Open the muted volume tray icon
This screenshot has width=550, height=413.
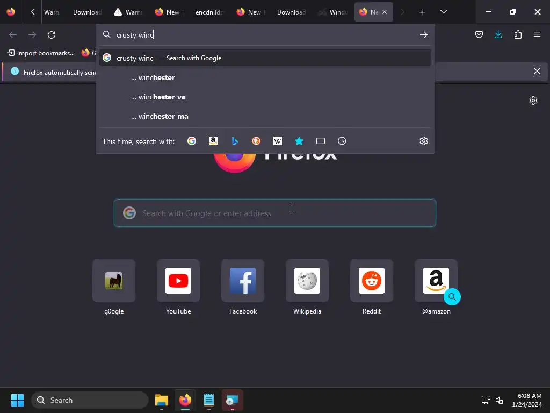pyautogui.click(x=500, y=400)
